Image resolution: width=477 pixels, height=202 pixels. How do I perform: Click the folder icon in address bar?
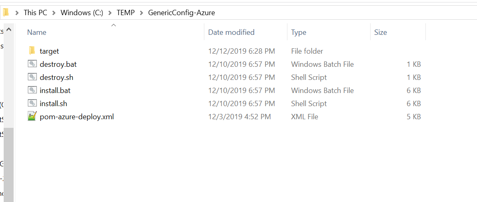(6, 12)
